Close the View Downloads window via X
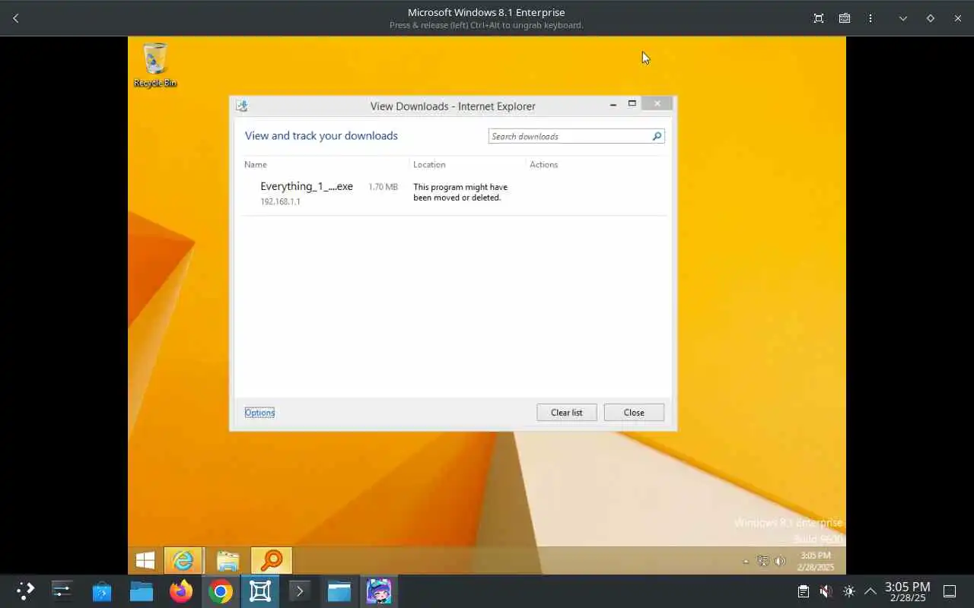 (657, 103)
